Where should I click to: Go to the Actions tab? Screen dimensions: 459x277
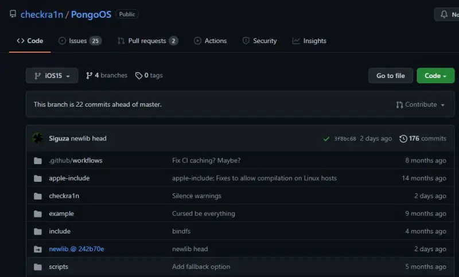[x=210, y=41]
